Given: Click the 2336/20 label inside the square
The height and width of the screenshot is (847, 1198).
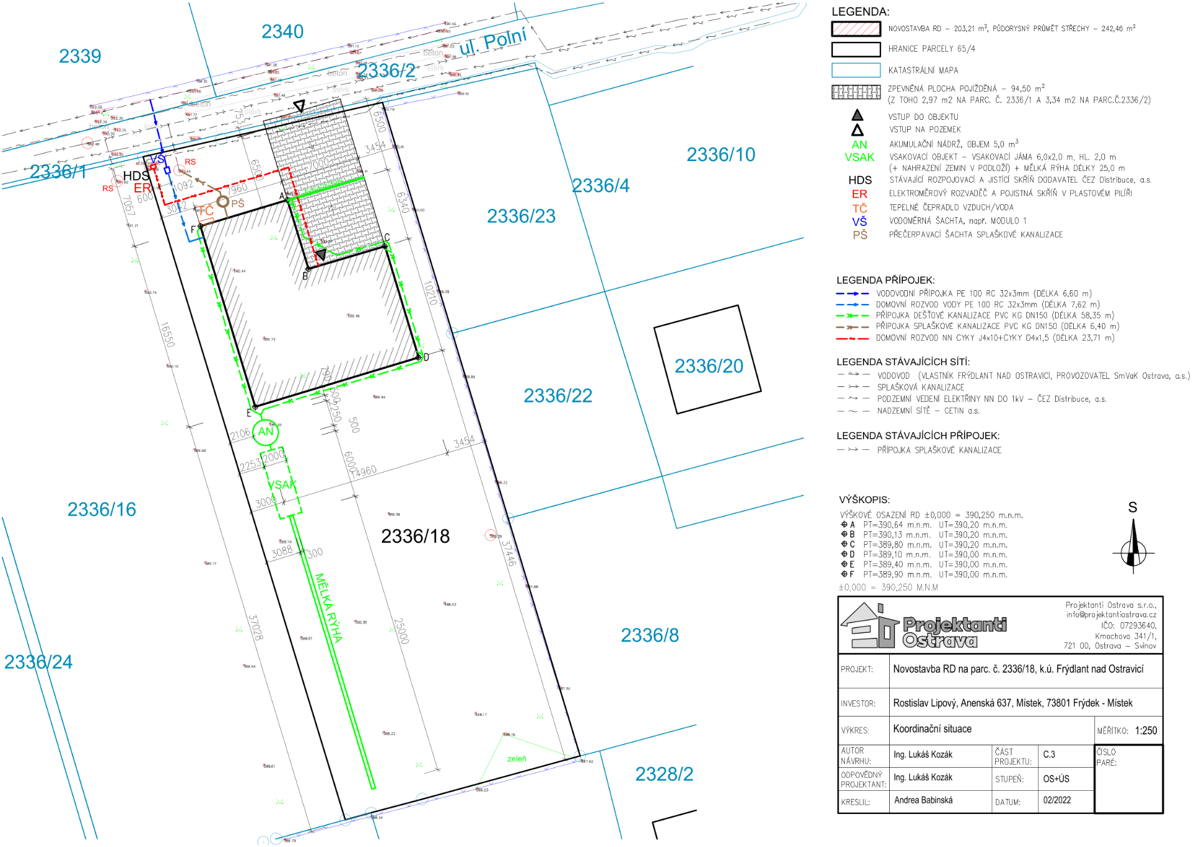Looking at the screenshot, I should 709,366.
